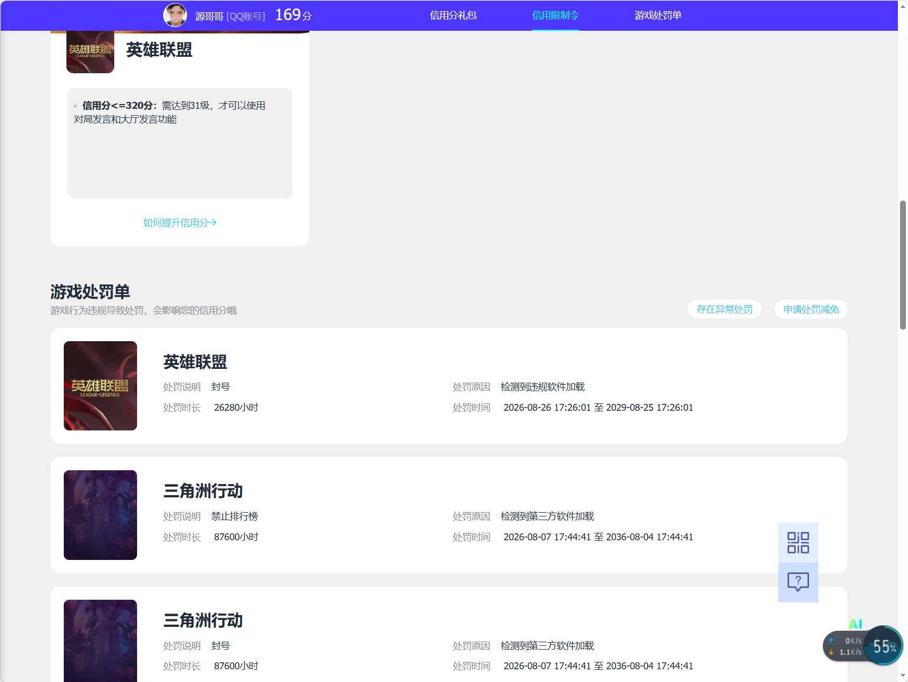This screenshot has height=682, width=908.
Task: Click the username 源哥哥 in header
Action: click(x=209, y=16)
